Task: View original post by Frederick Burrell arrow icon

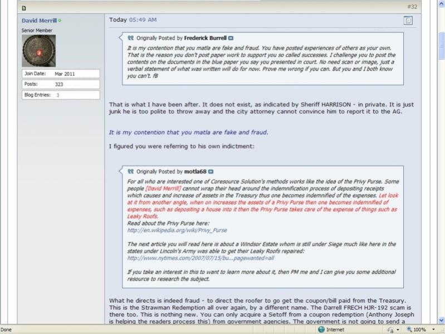Action: pos(231,38)
